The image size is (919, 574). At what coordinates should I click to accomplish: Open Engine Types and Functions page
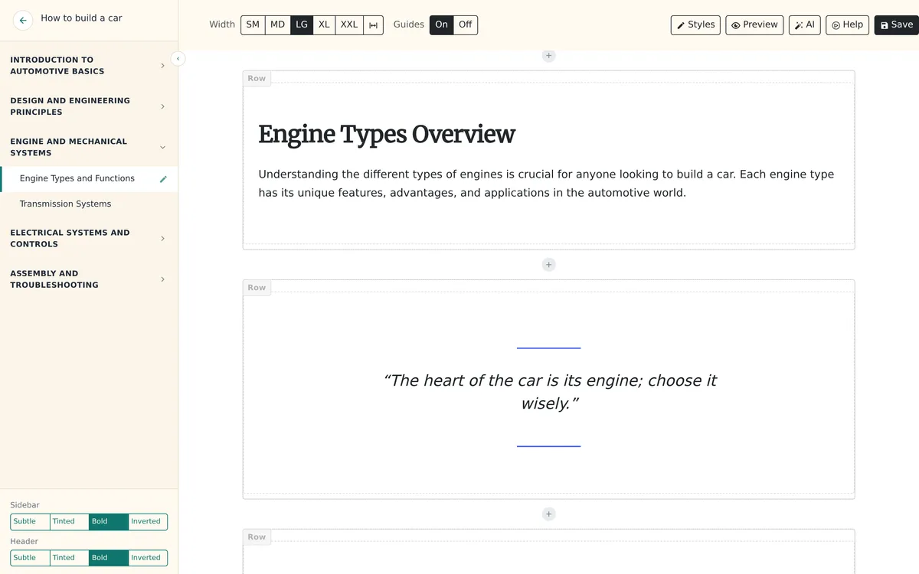pyautogui.click(x=77, y=178)
